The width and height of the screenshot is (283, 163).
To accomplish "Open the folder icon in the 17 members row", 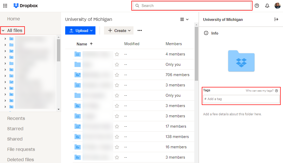I will pyautogui.click(x=78, y=126).
